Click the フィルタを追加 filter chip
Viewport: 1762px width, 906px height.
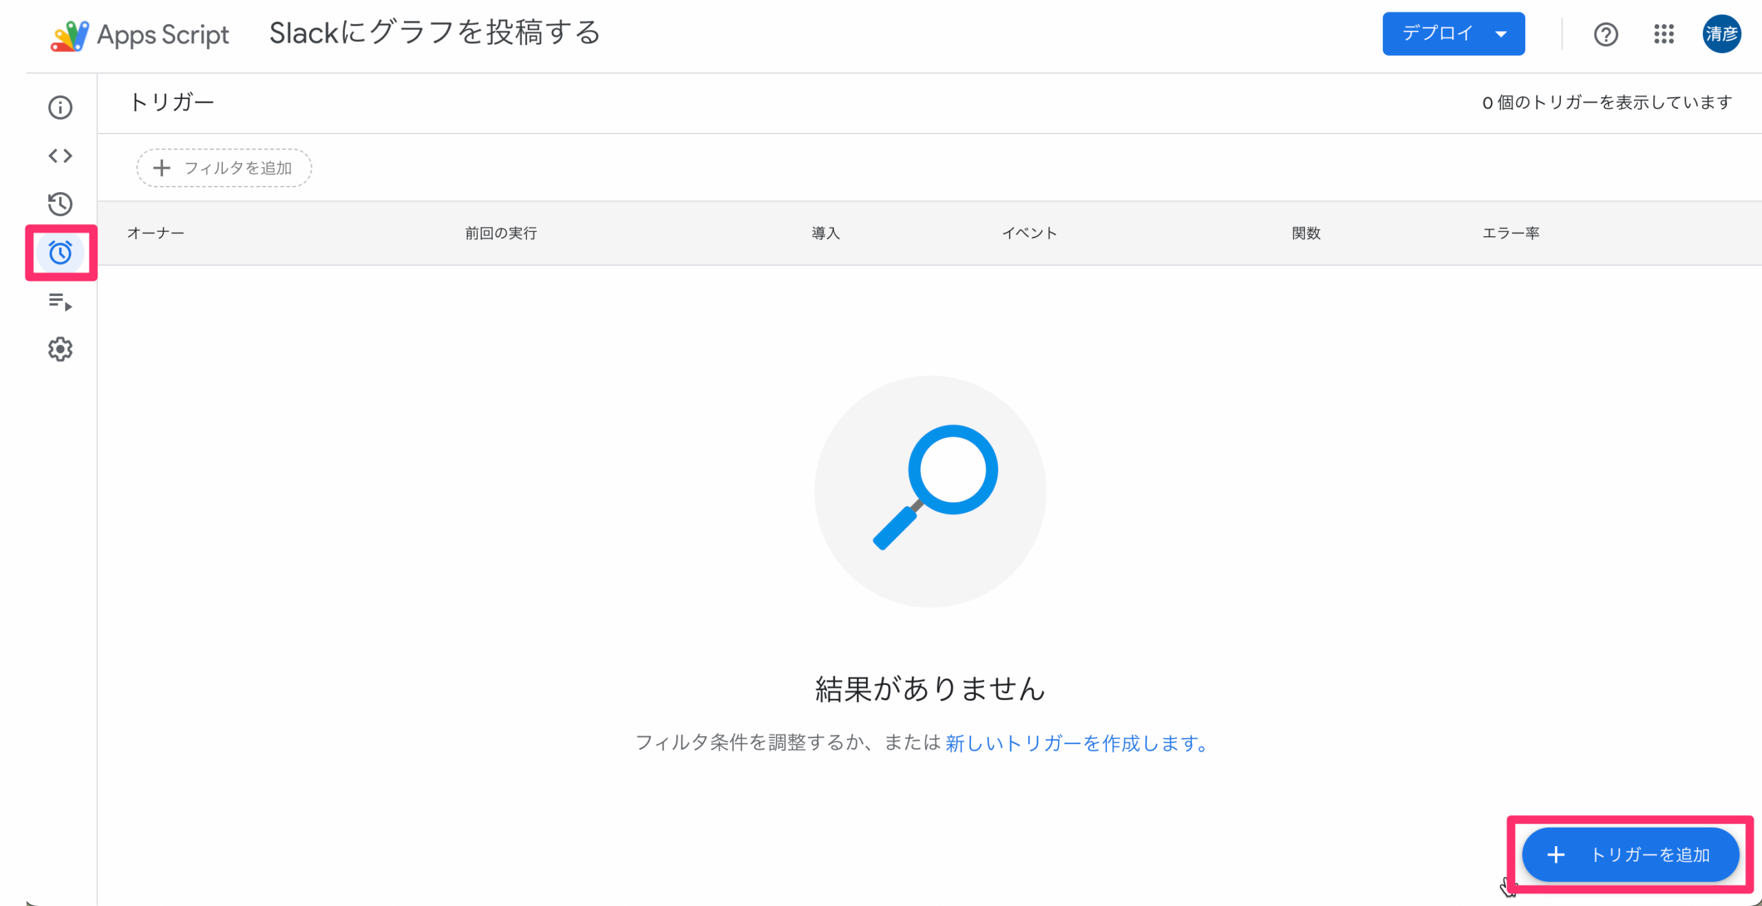point(224,168)
